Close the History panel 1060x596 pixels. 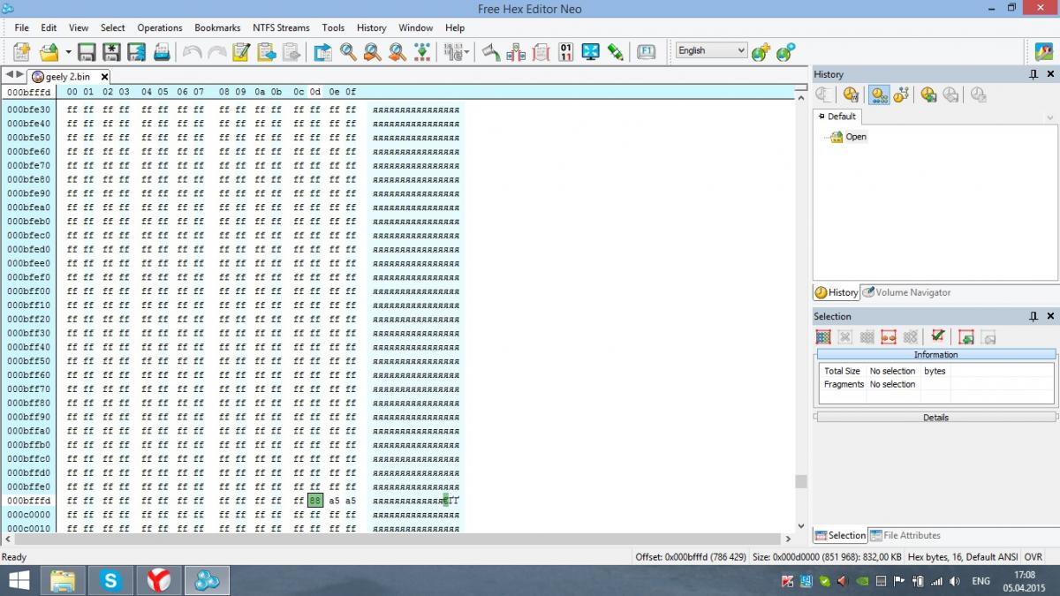(x=1050, y=74)
